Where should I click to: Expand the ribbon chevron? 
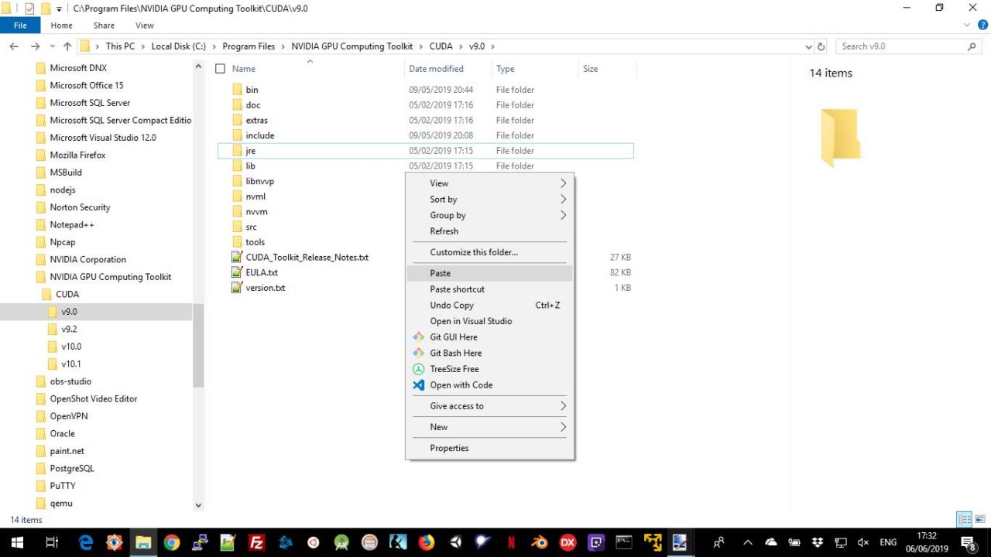[x=969, y=26]
